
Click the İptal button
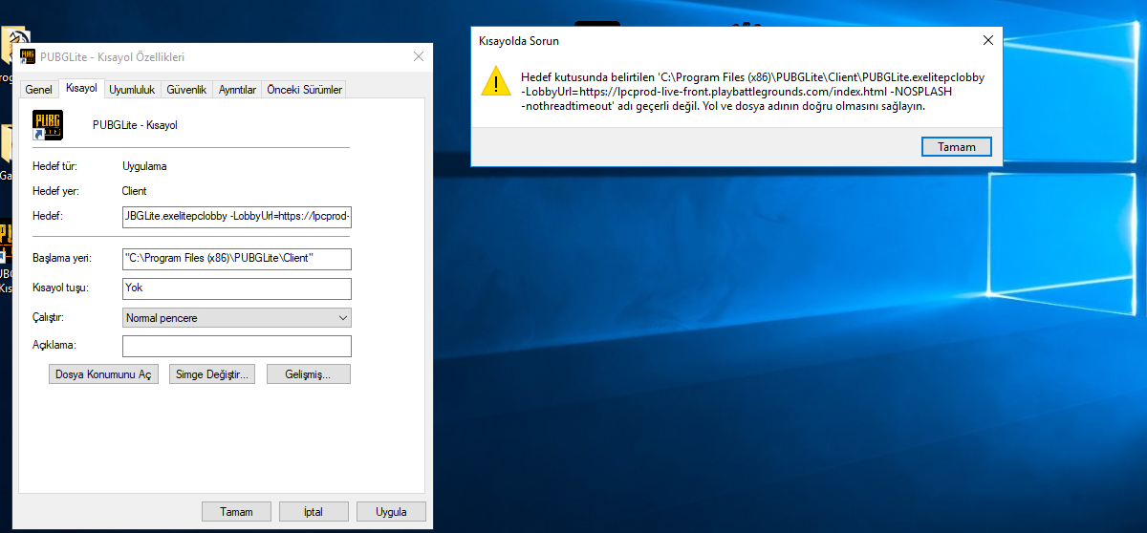tap(313, 512)
